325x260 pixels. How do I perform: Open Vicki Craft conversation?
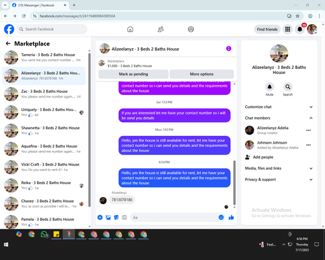(x=44, y=167)
